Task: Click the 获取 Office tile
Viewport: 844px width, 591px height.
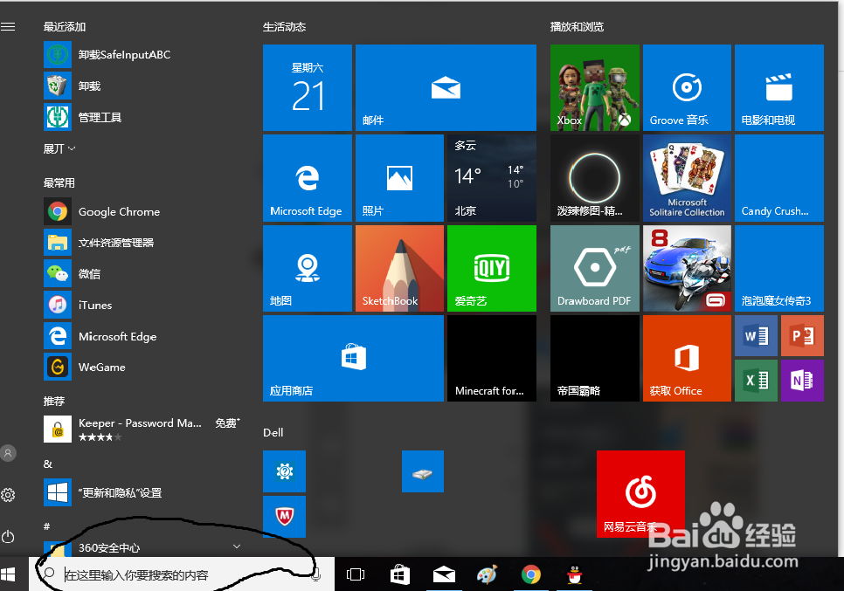Action: [687, 358]
